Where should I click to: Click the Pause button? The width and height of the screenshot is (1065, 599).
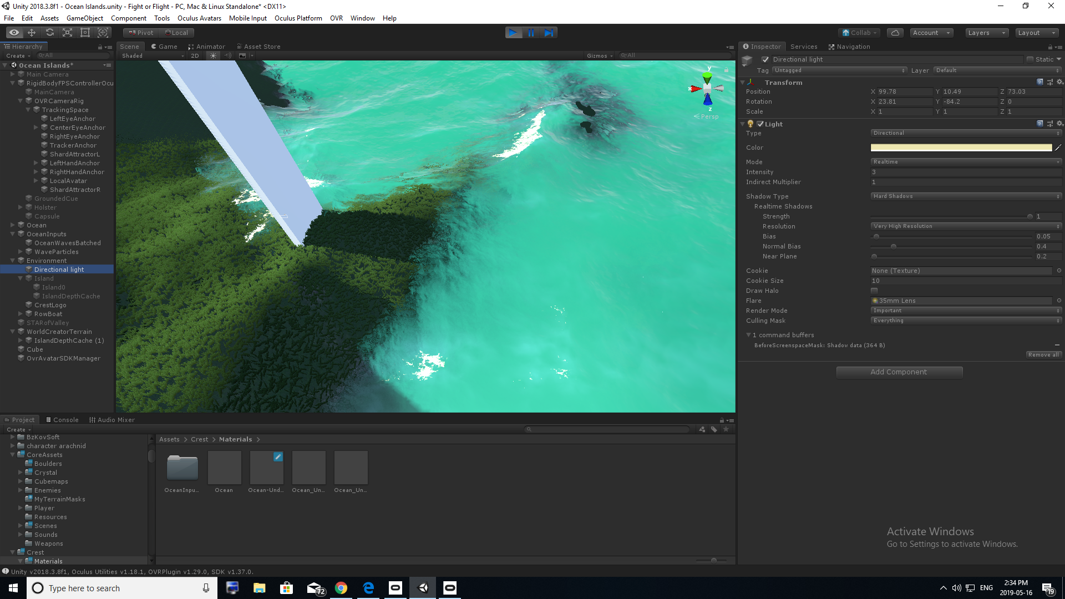point(531,33)
